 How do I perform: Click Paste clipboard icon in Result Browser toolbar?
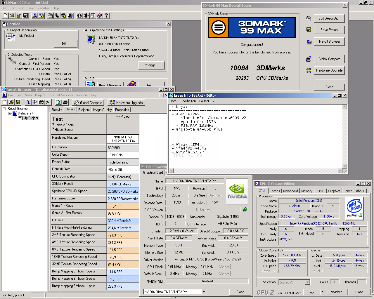coord(41,102)
